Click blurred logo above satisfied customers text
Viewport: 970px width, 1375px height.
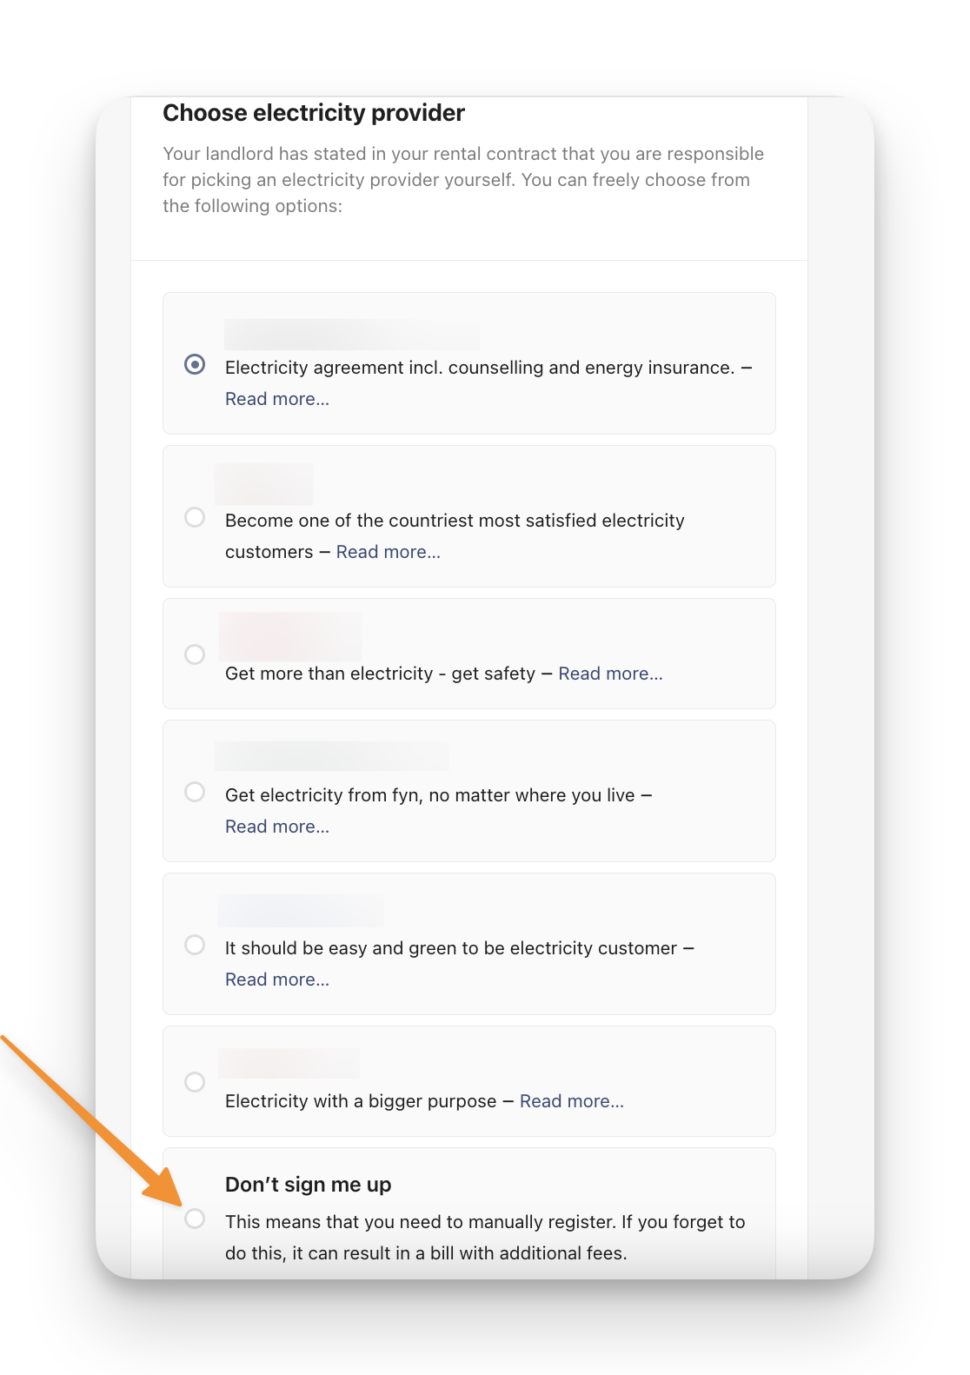[x=264, y=484]
